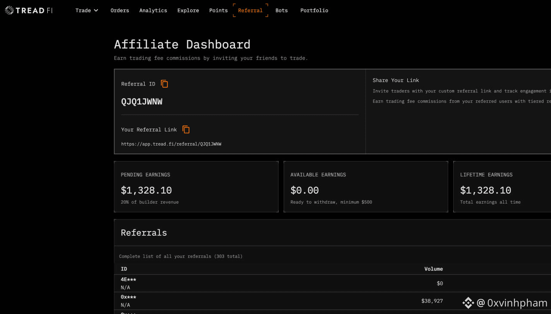
Task: Select the referral row 4E***
Action: [x=332, y=284]
